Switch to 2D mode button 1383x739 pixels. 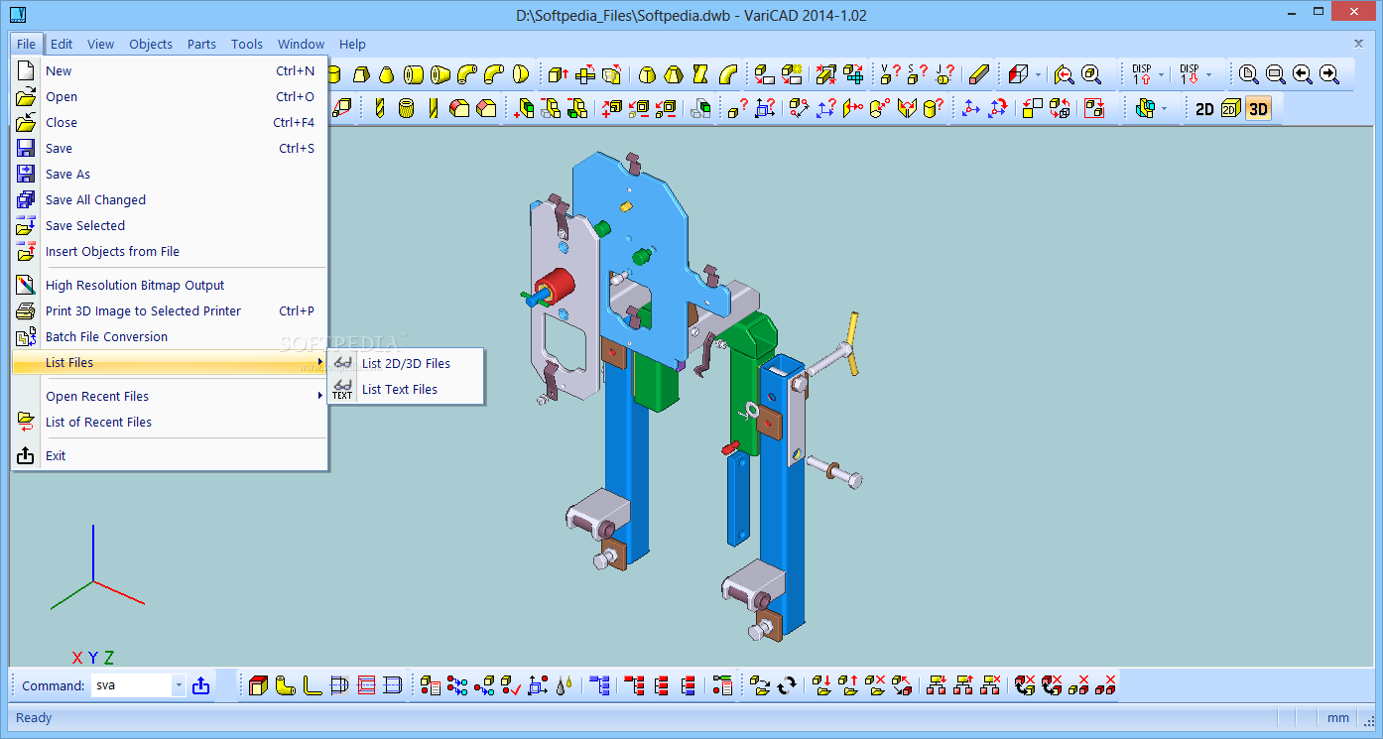pos(1204,108)
